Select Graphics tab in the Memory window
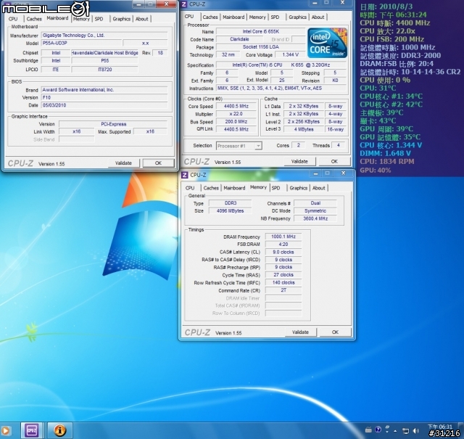 tap(298, 188)
